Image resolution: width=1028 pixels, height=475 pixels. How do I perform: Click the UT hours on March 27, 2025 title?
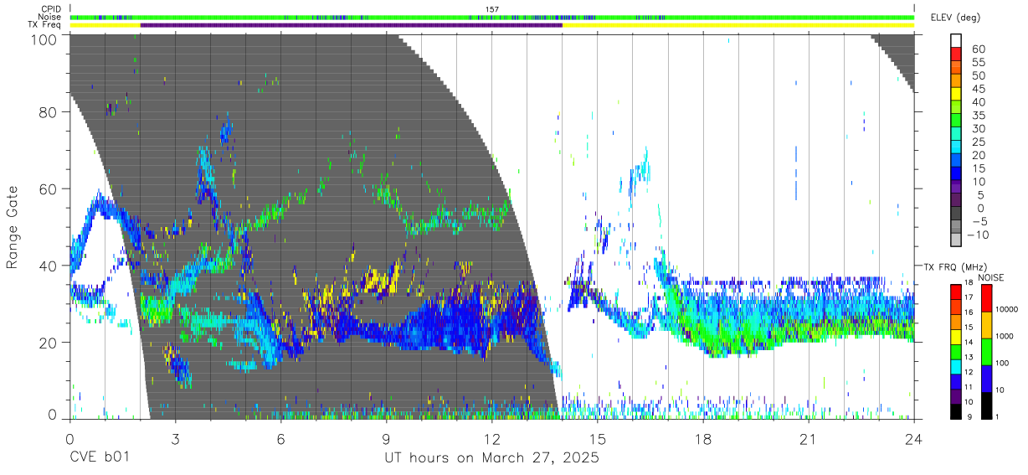(x=491, y=458)
